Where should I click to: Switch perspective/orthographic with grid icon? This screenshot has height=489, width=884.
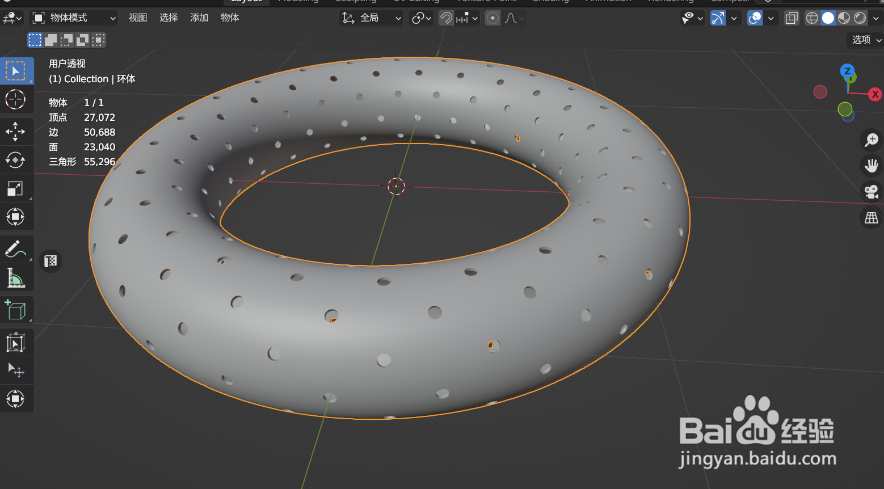[871, 217]
